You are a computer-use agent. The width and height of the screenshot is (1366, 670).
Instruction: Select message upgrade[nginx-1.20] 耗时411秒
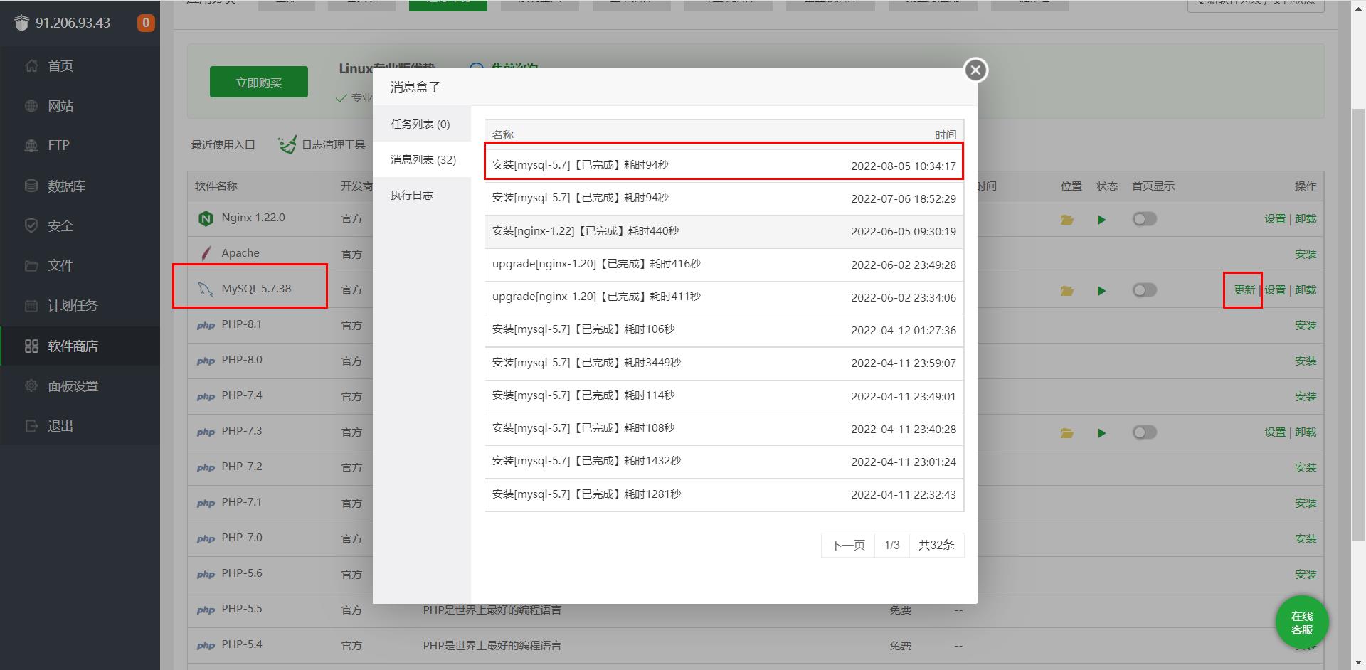click(724, 297)
